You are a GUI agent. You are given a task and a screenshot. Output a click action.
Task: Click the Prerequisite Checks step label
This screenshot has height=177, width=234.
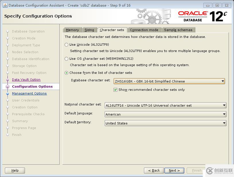[x=28, y=114]
